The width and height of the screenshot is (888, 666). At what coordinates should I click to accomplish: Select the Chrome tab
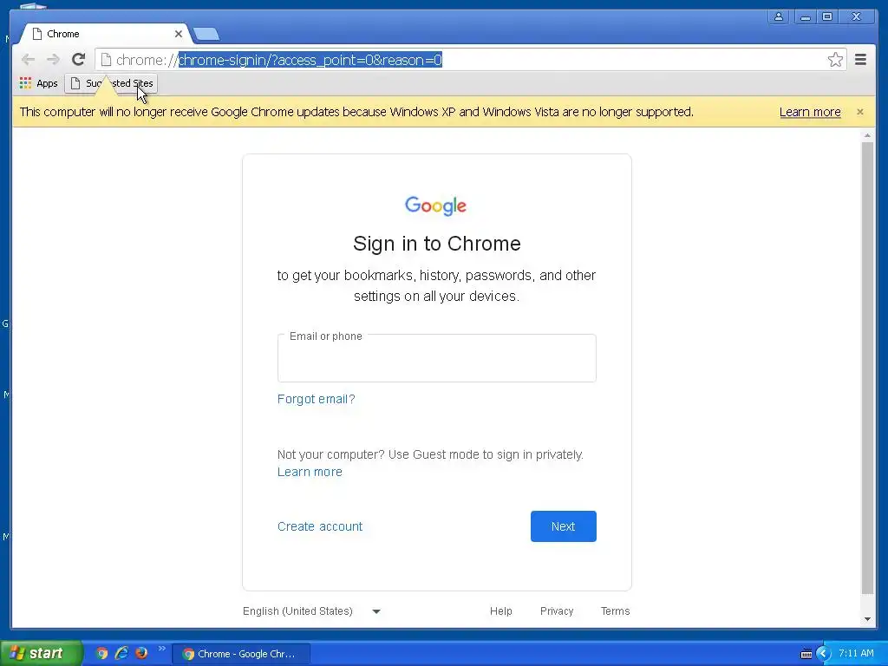pos(105,34)
